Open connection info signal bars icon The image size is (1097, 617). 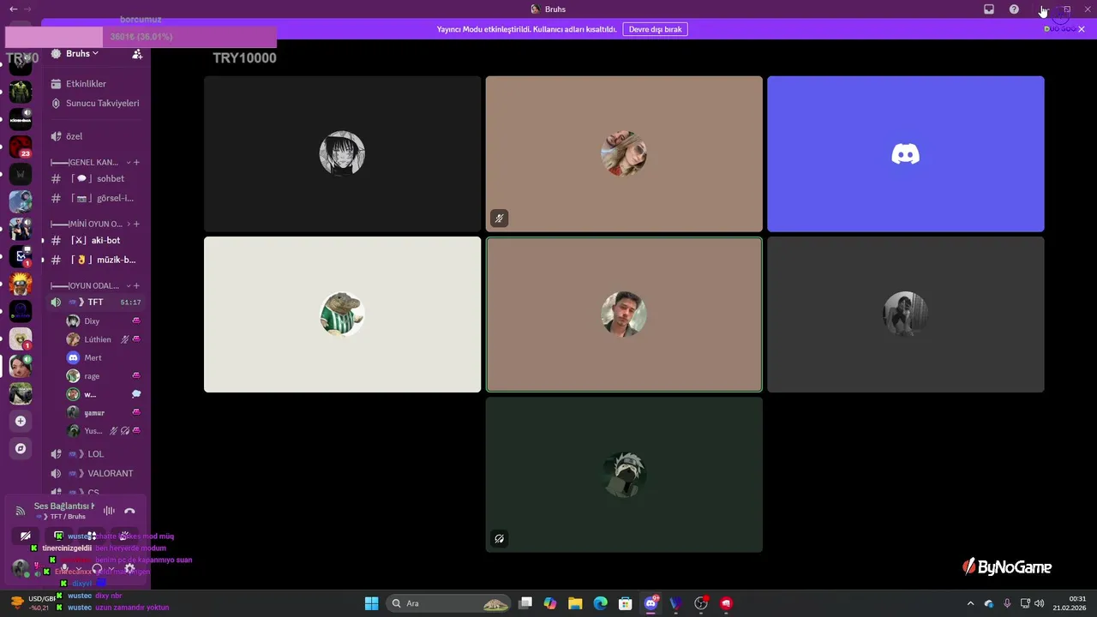tap(21, 512)
